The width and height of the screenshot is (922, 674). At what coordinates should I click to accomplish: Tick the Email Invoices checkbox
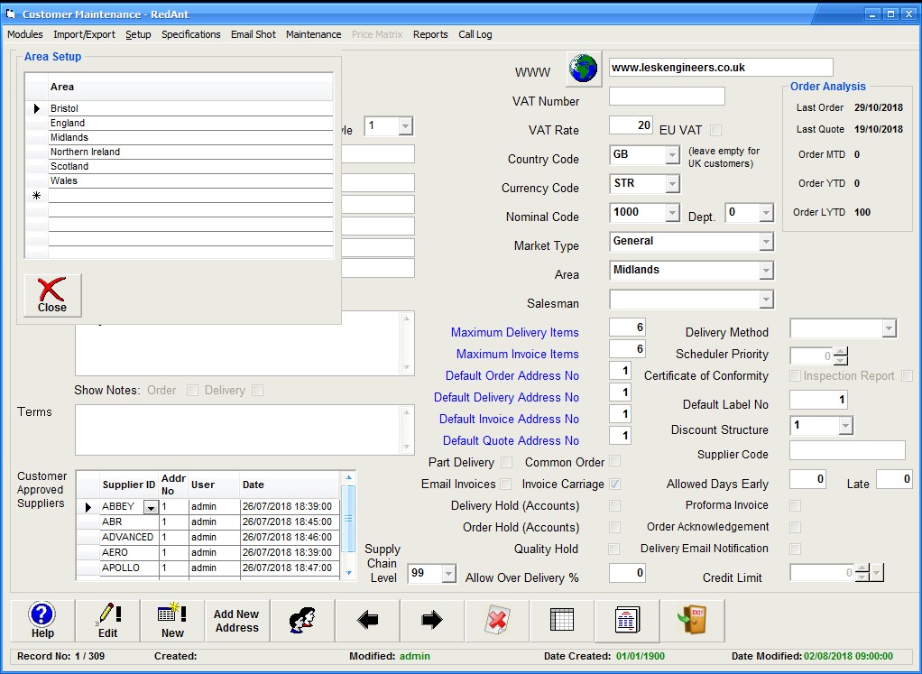(x=506, y=485)
